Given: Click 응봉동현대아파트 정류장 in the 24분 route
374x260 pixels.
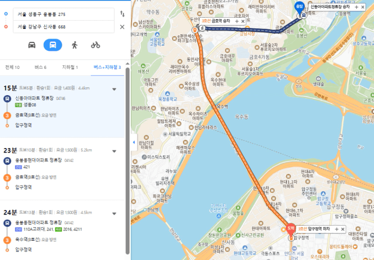Looking at the screenshot, I should point(38,222).
